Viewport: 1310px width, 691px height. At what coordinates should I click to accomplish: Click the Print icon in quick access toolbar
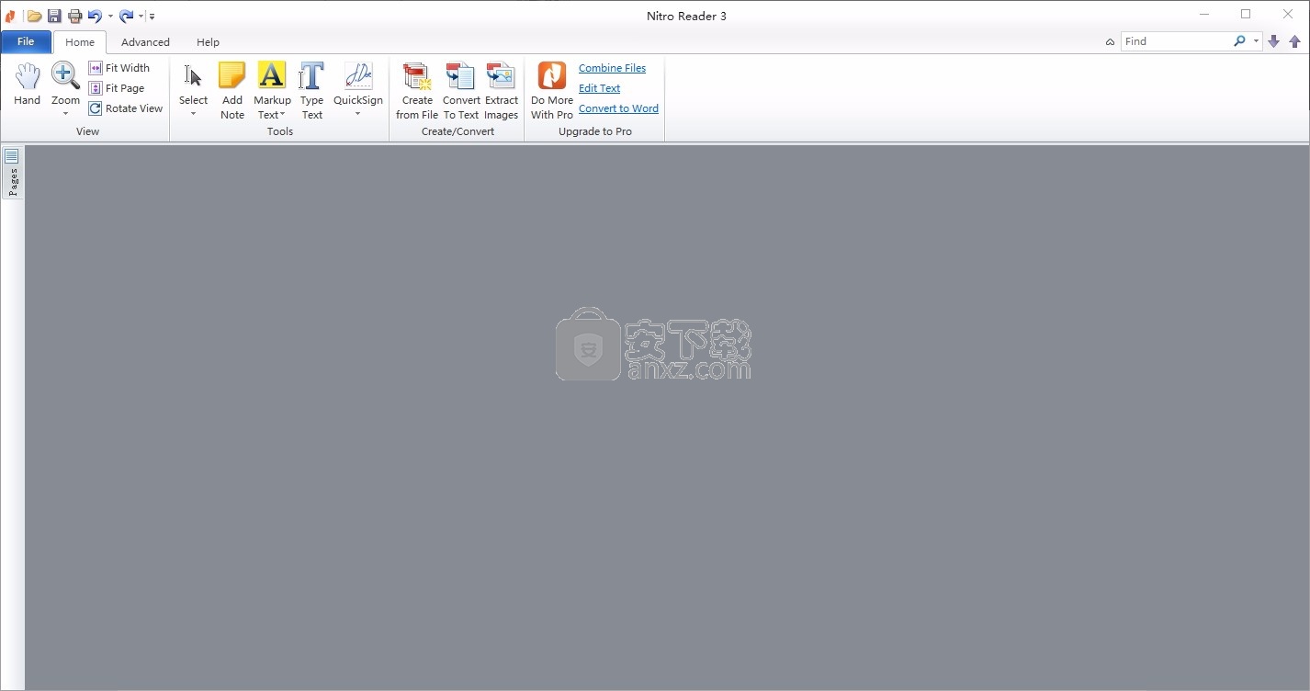coord(75,16)
